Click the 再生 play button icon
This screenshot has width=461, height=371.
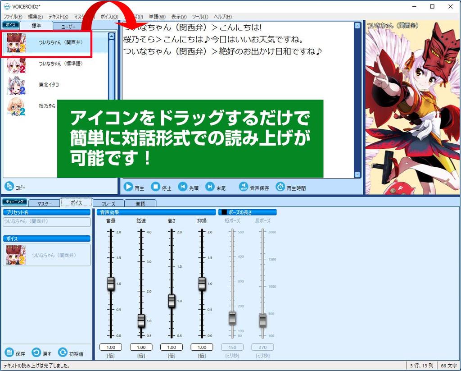128,187
